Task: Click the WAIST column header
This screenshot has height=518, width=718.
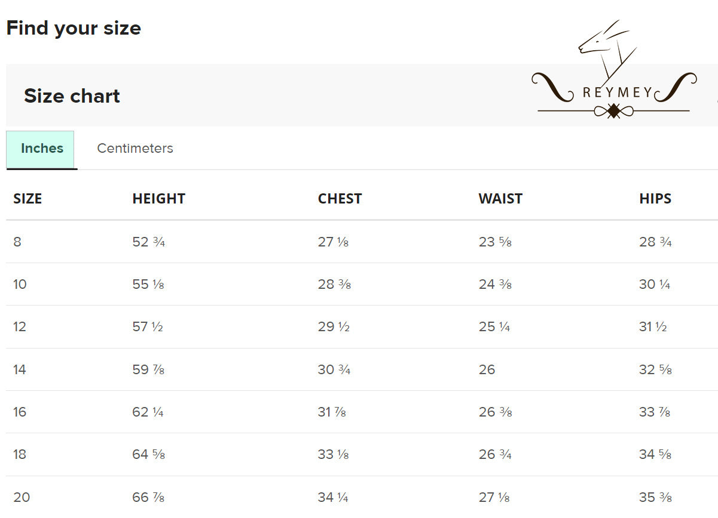Action: [500, 199]
